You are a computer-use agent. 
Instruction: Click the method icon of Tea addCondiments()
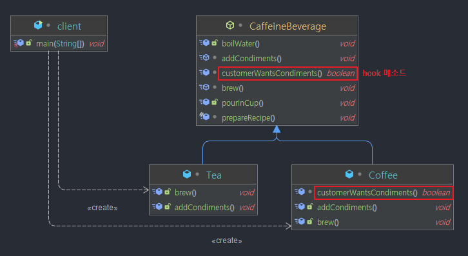point(157,206)
